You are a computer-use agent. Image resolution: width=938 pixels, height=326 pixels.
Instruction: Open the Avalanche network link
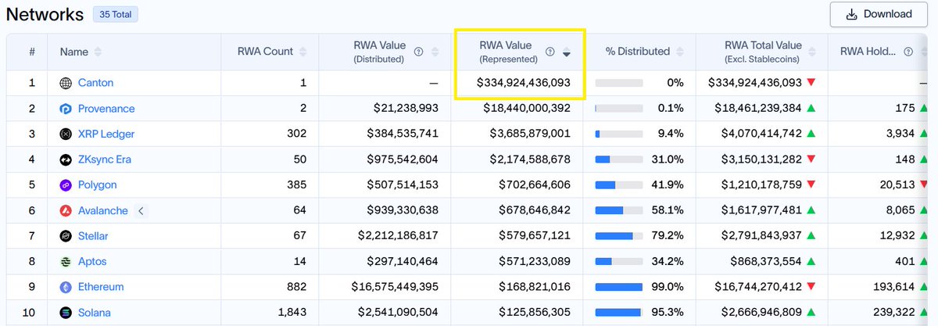pos(103,210)
